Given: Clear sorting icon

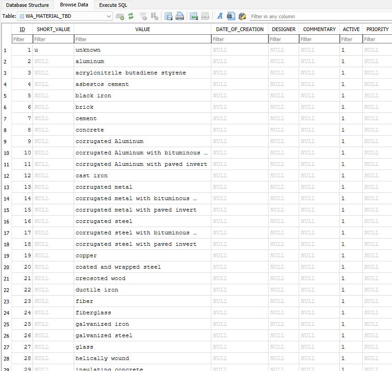Looking at the screenshot, I should 154,16.
